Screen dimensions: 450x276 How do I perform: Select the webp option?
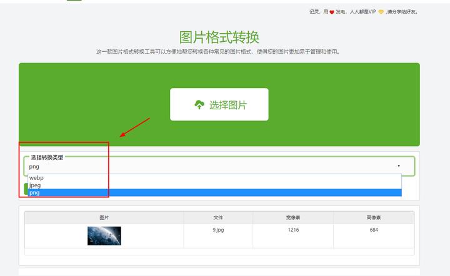pyautogui.click(x=214, y=178)
